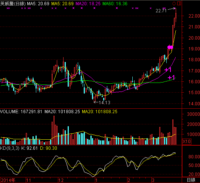200x183 pixels.
Task: Click the magenta MA20: 18.25 legend
Action: [x=88, y=4]
